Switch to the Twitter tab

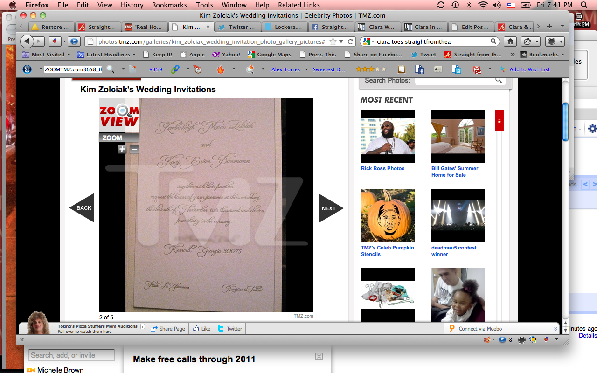238,27
